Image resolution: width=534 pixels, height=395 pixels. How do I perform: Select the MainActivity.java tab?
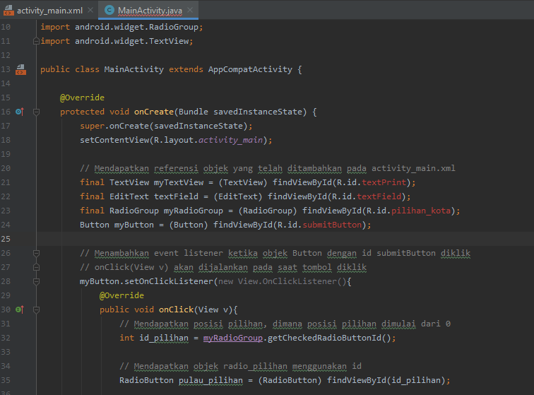150,11
